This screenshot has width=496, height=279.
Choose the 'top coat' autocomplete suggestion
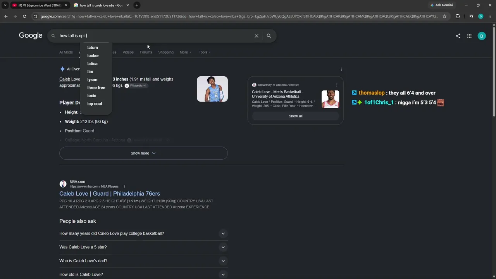[96, 104]
